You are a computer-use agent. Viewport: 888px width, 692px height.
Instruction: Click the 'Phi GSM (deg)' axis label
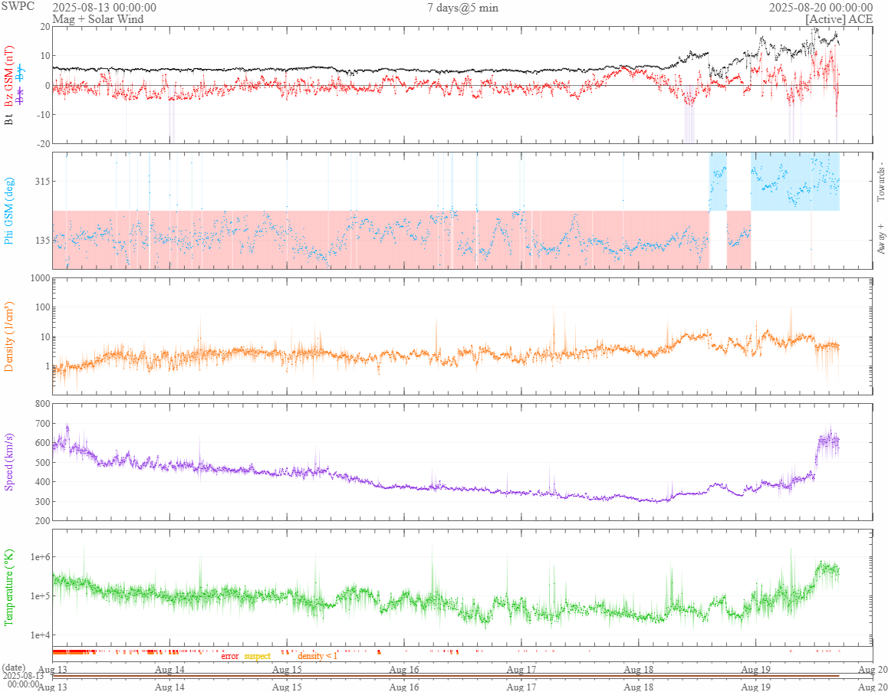8,211
